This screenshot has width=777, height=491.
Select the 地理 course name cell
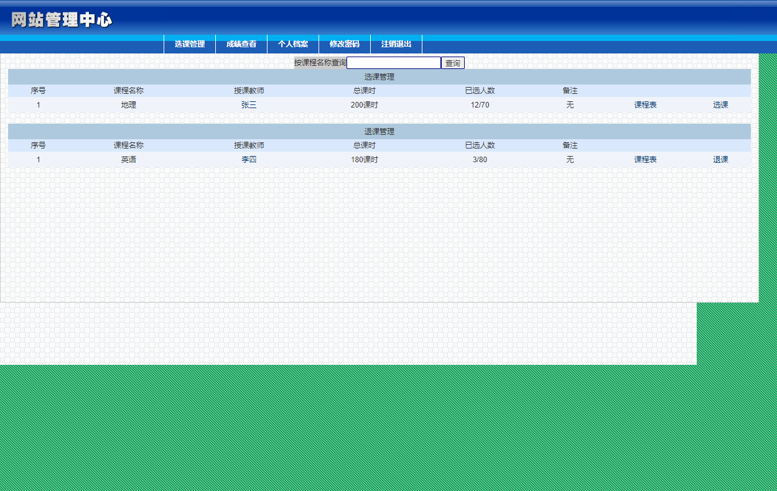click(x=129, y=105)
